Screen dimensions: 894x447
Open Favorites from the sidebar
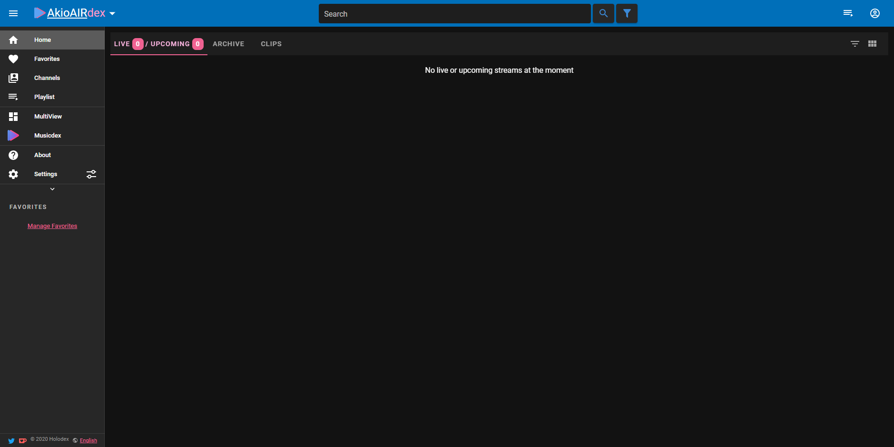tap(52, 59)
